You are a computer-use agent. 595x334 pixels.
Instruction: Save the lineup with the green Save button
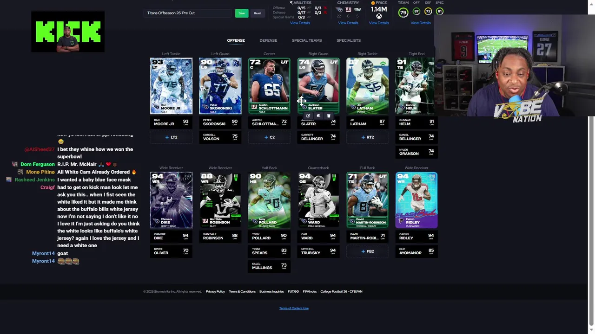[x=242, y=13]
